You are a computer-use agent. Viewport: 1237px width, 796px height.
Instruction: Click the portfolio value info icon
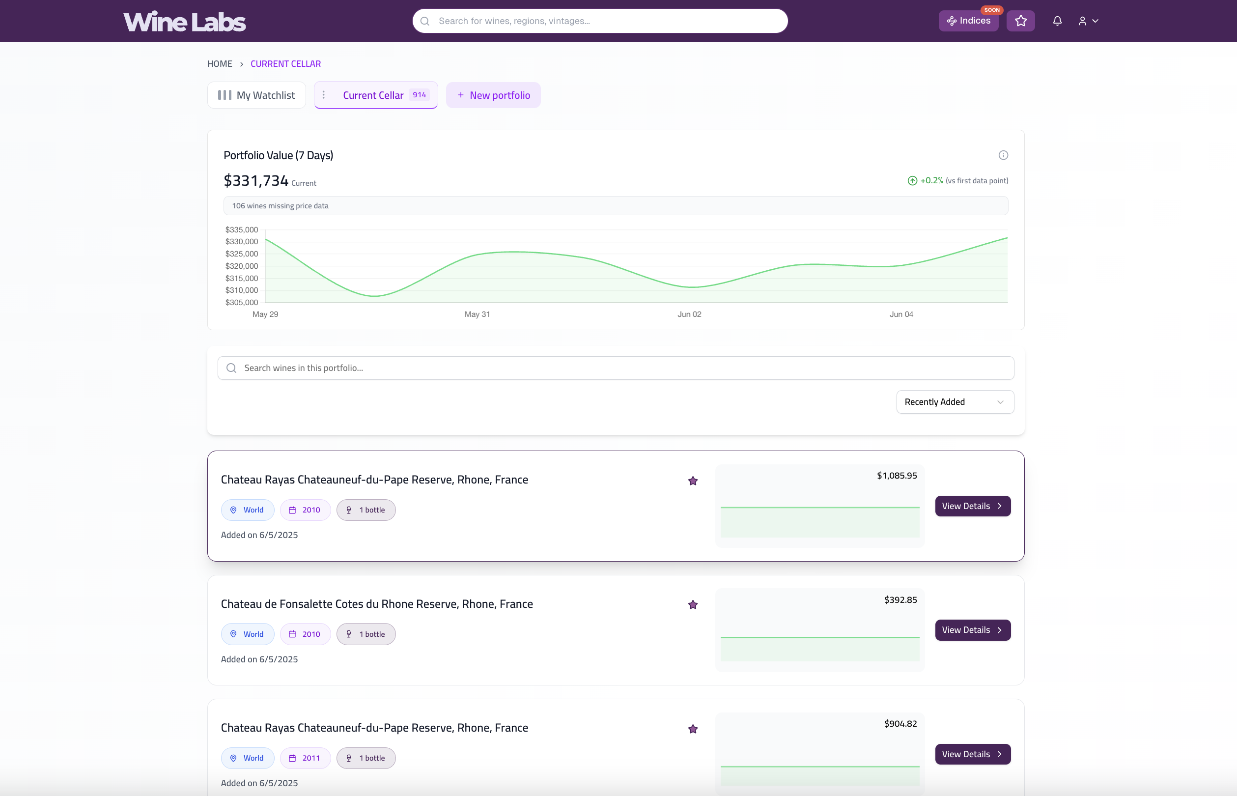tap(1003, 155)
